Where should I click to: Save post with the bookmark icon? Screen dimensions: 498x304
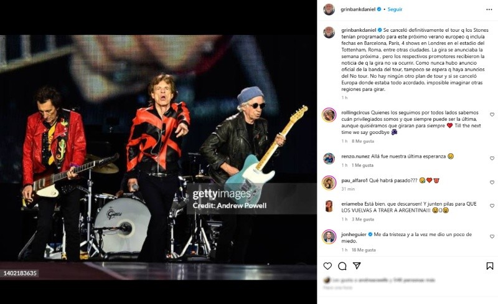pos(490,266)
